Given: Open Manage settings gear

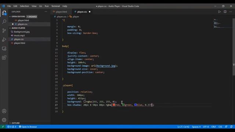Looking at the screenshot, I should point(4,120).
